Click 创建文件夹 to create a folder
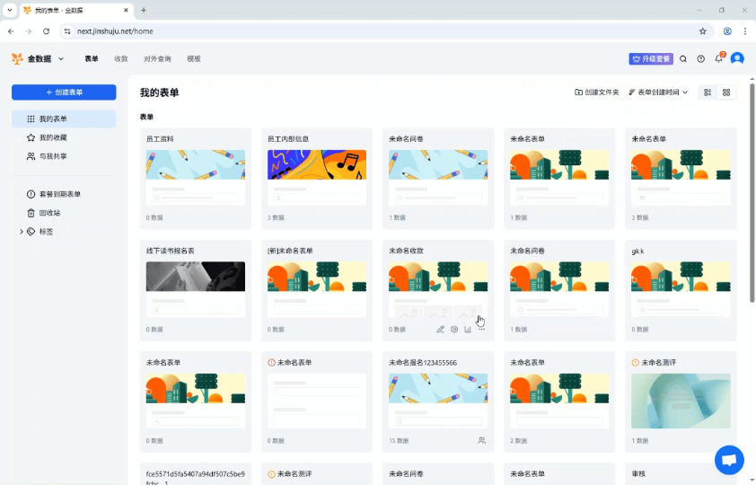The image size is (756, 485). (596, 93)
